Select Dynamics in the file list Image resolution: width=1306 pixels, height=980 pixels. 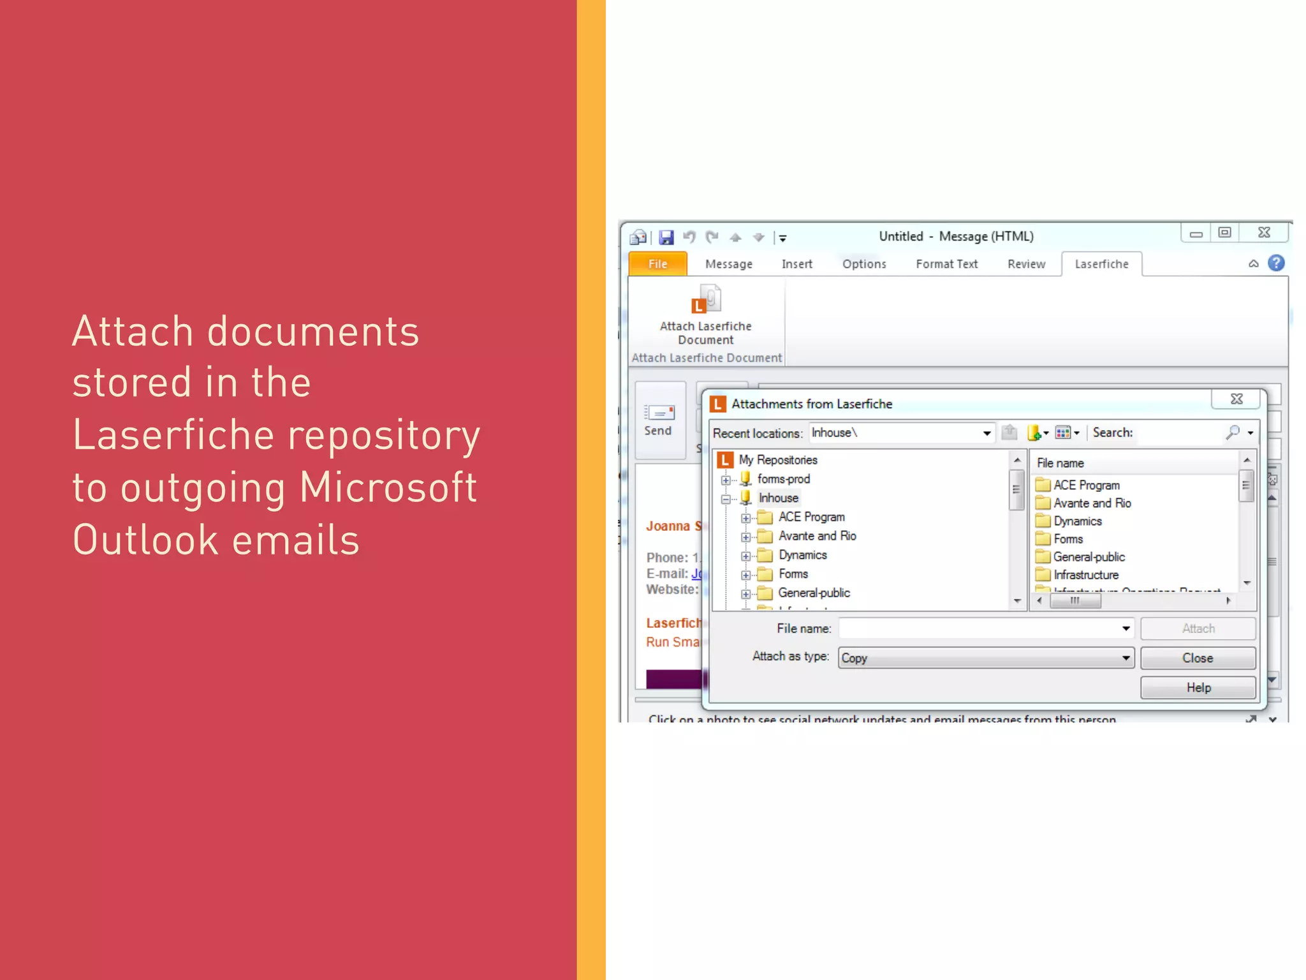1077,521
